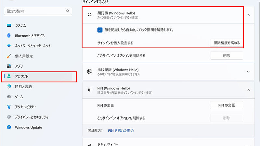Open システム settings category

(38, 25)
